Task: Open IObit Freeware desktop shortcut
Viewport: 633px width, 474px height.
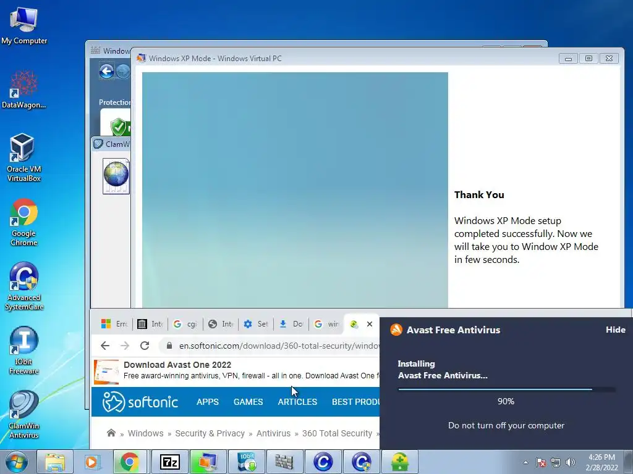Action: click(x=24, y=350)
